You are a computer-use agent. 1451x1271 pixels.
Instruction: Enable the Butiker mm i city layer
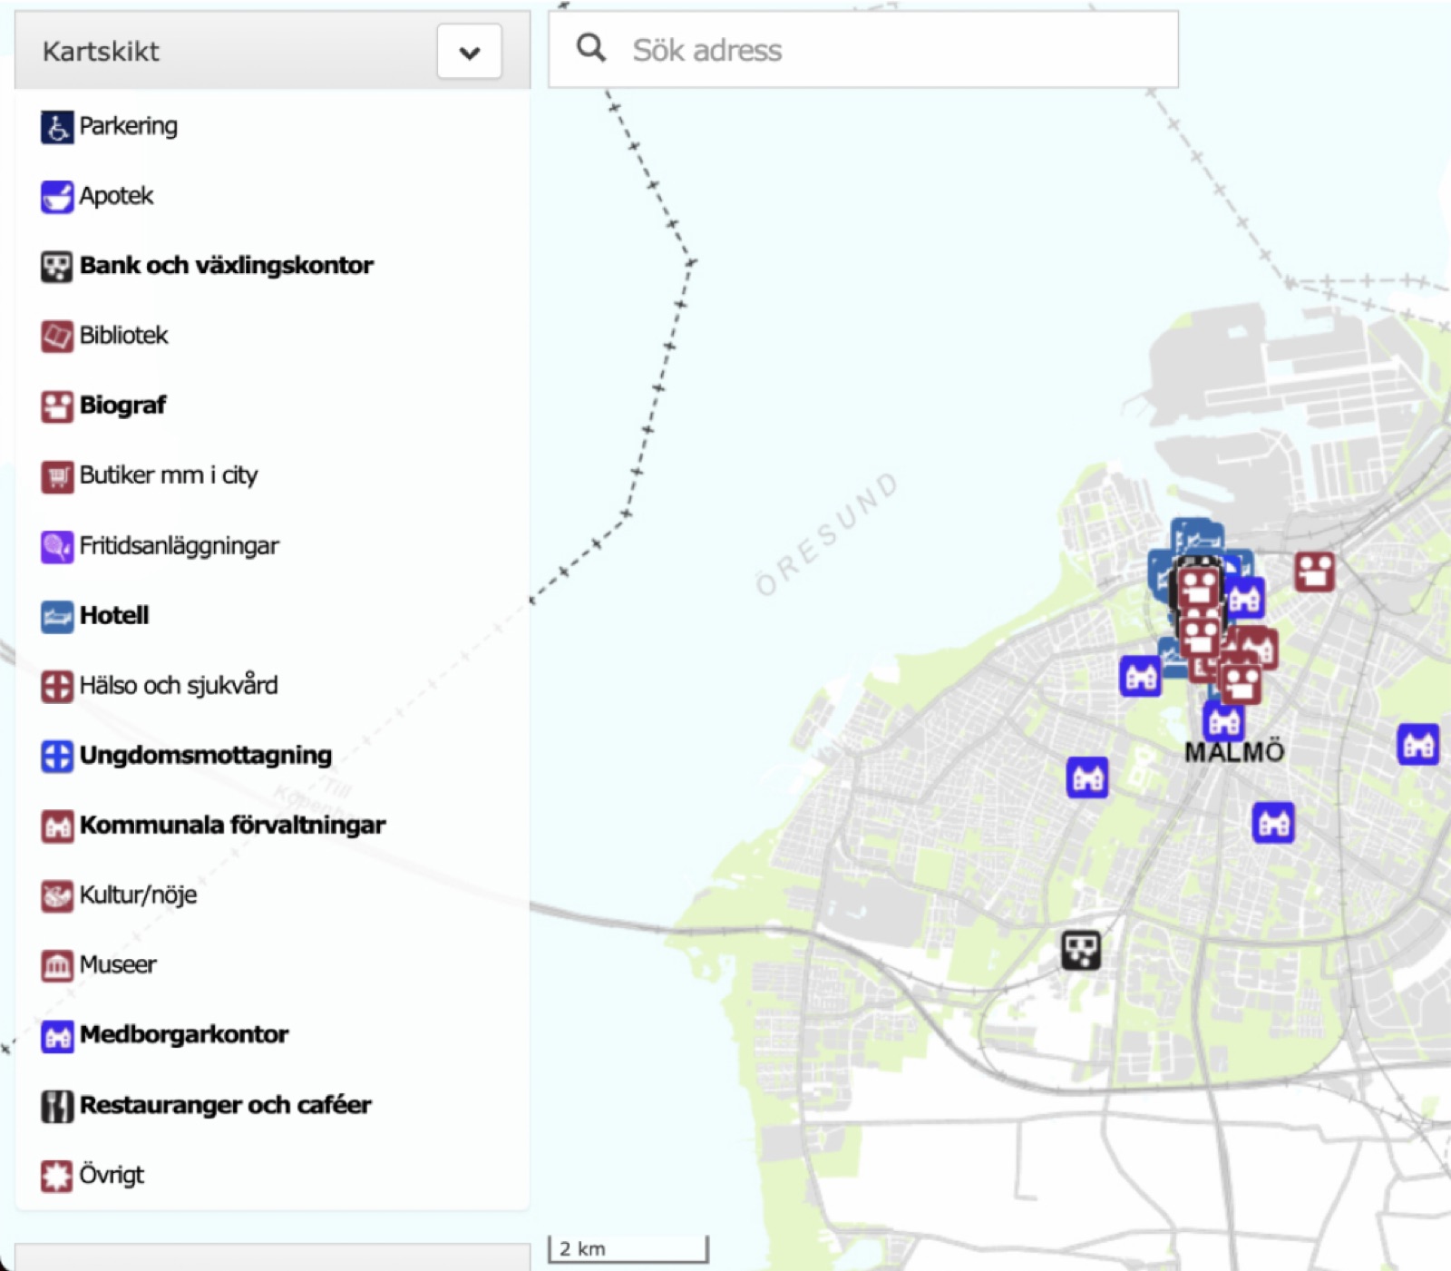169,475
